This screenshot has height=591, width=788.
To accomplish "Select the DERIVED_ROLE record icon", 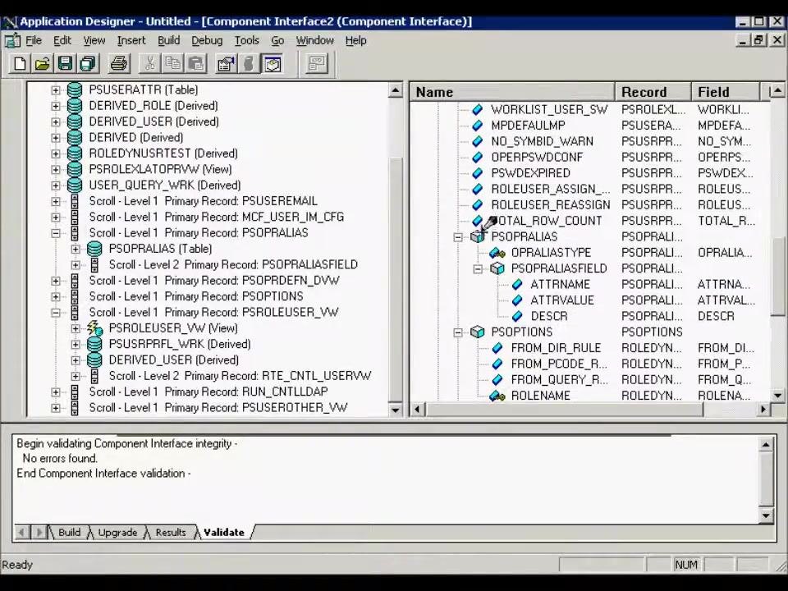I will pos(75,106).
